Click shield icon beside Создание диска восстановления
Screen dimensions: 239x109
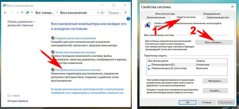[x=53, y=38]
